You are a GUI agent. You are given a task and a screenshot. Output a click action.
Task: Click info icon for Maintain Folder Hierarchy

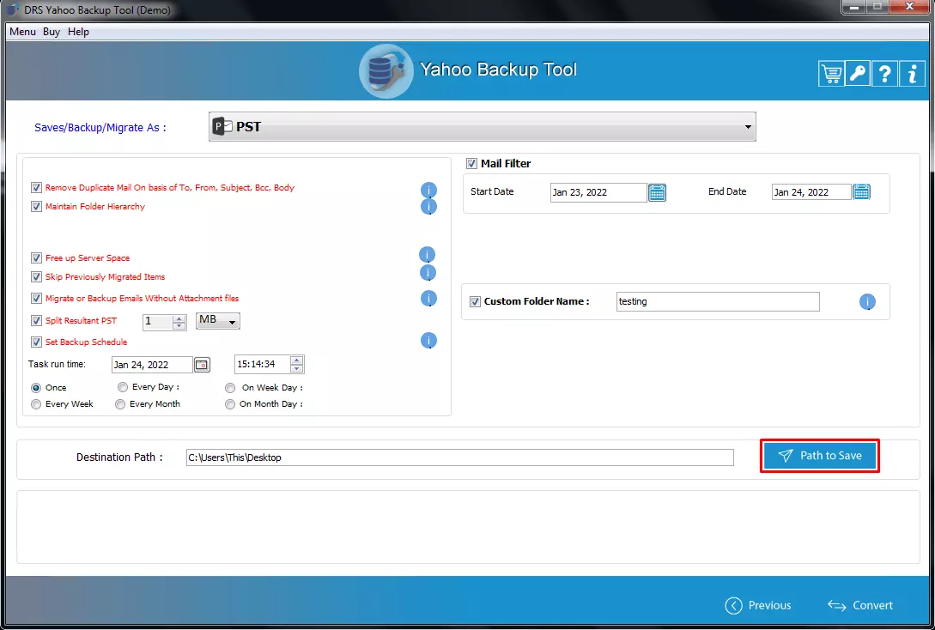(x=428, y=207)
